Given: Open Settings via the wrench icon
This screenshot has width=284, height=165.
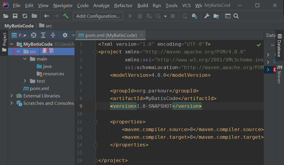Looking at the screenshot, I should [207, 16].
